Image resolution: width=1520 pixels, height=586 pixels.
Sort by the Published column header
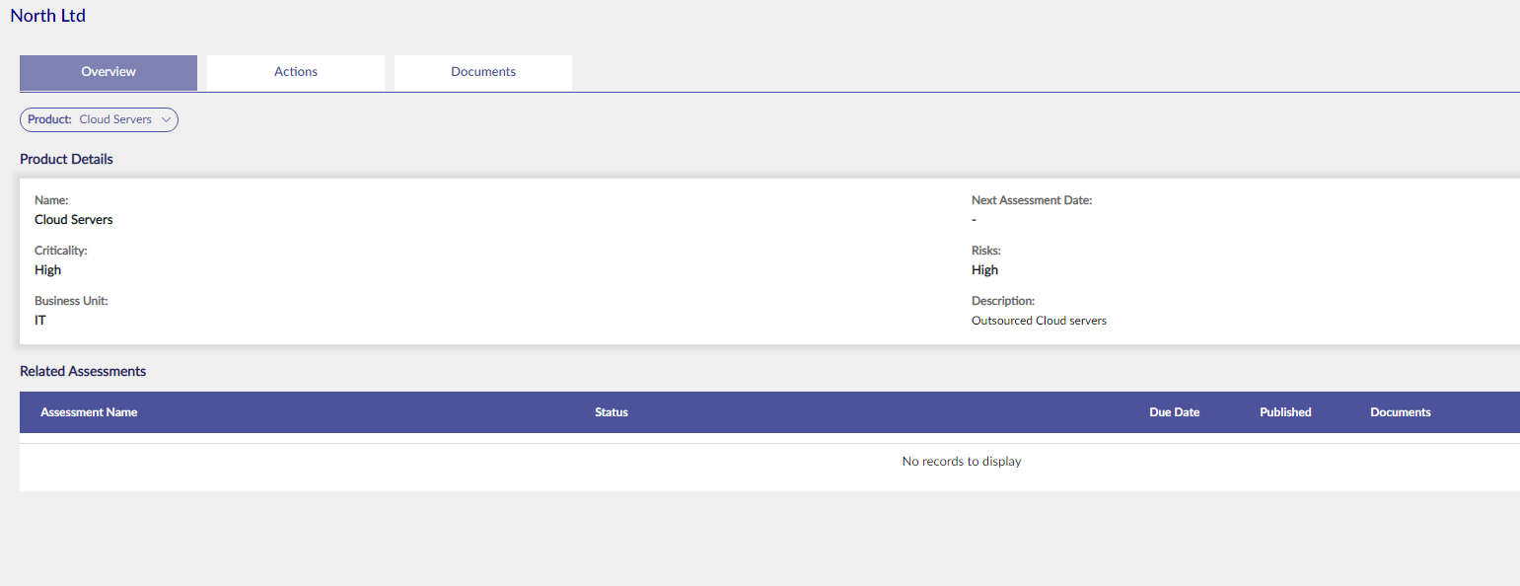pos(1285,412)
